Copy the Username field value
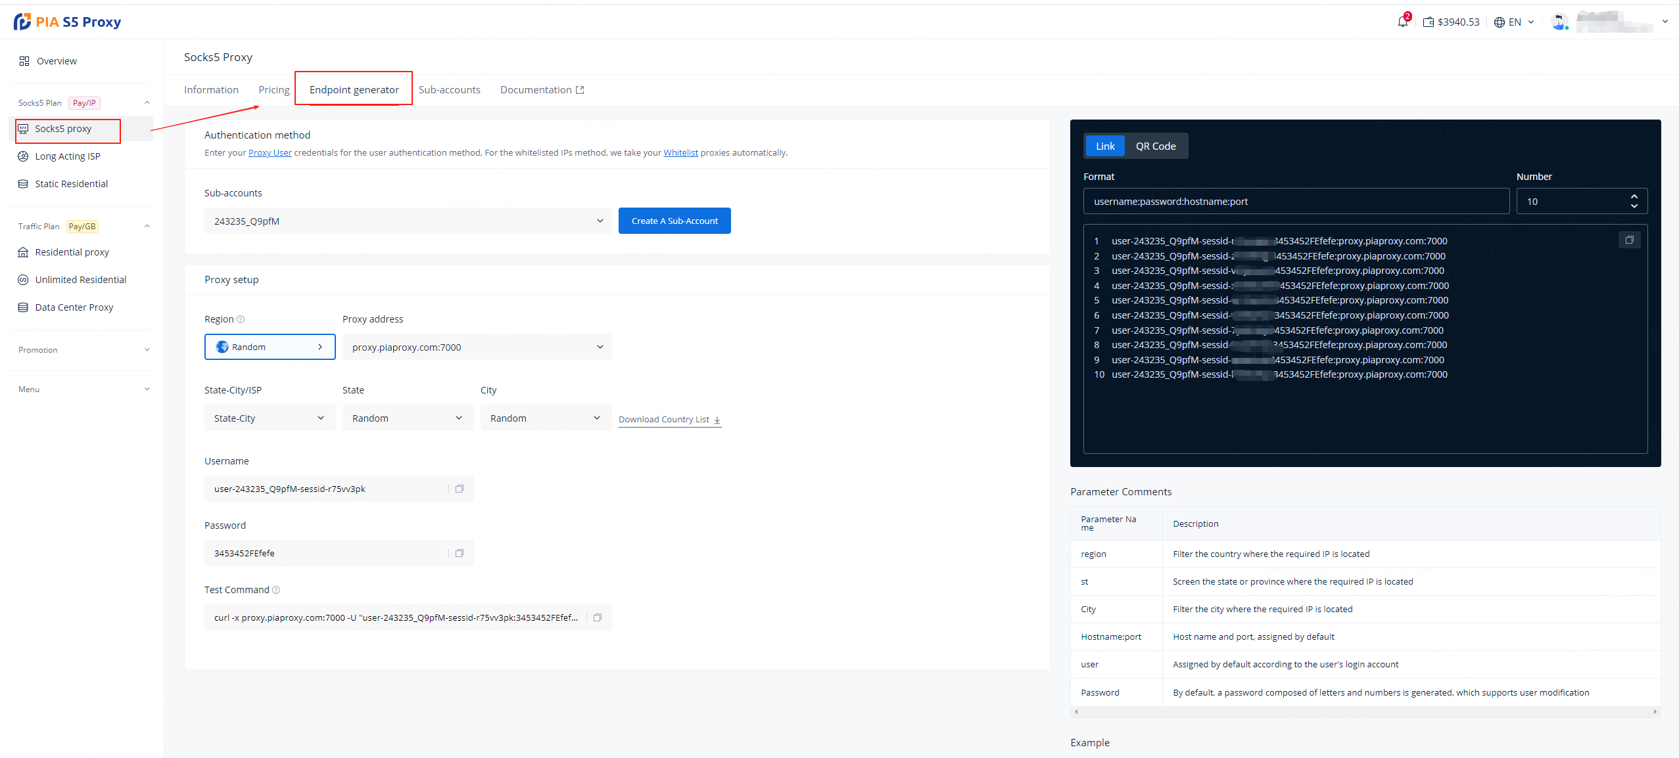 click(x=460, y=489)
